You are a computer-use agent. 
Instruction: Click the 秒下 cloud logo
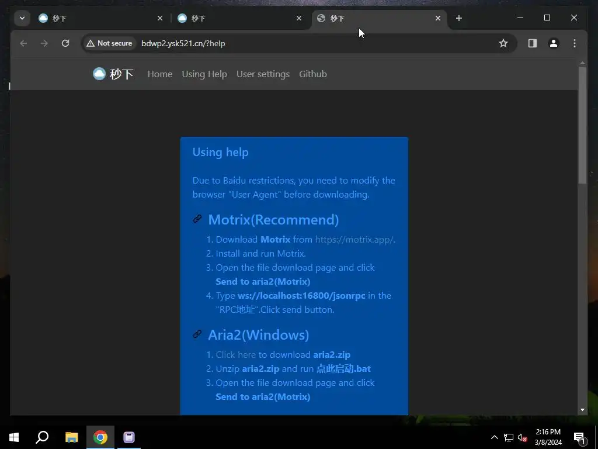113,74
